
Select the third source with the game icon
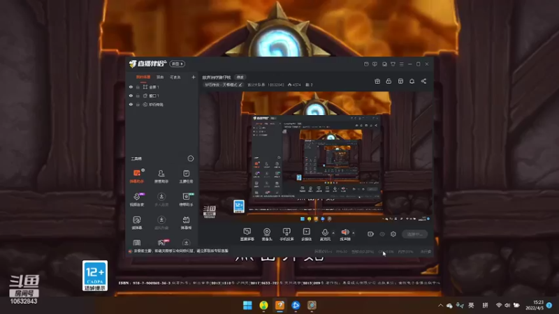[x=162, y=105]
